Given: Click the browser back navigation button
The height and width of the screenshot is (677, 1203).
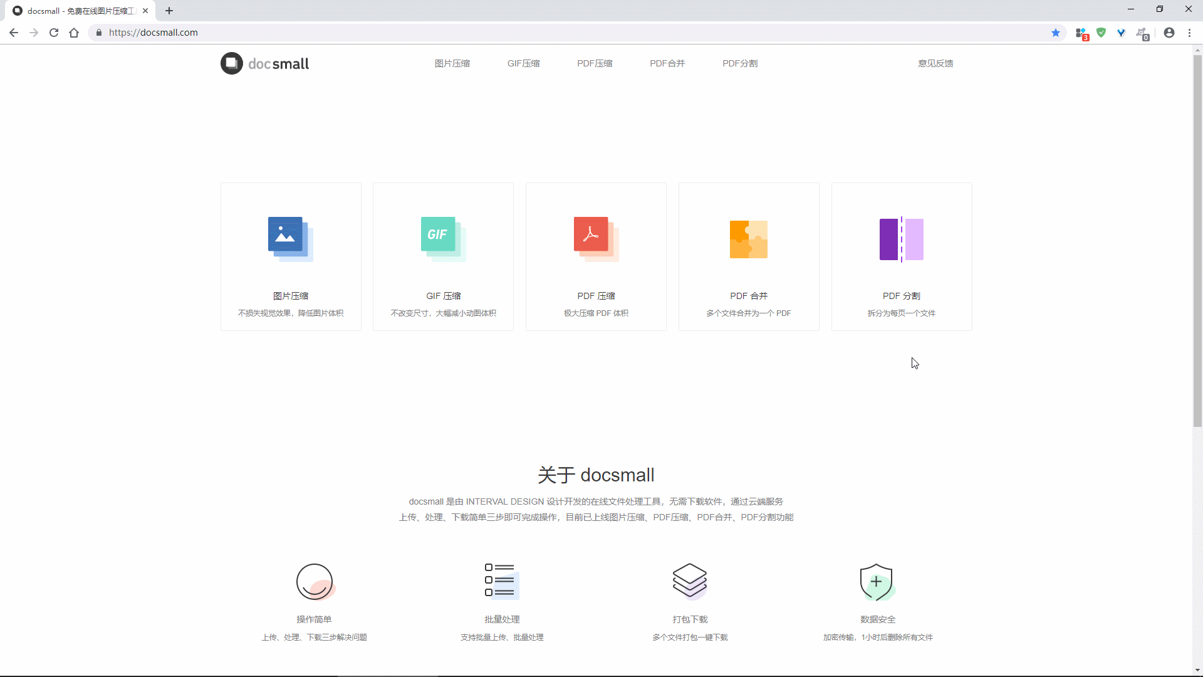Looking at the screenshot, I should (x=14, y=32).
